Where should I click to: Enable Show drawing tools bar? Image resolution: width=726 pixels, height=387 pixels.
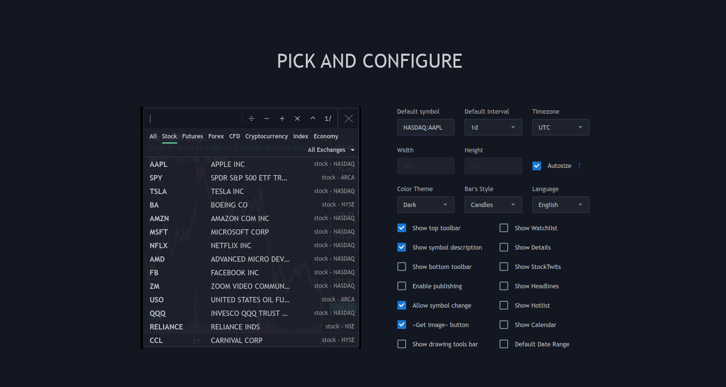point(401,343)
